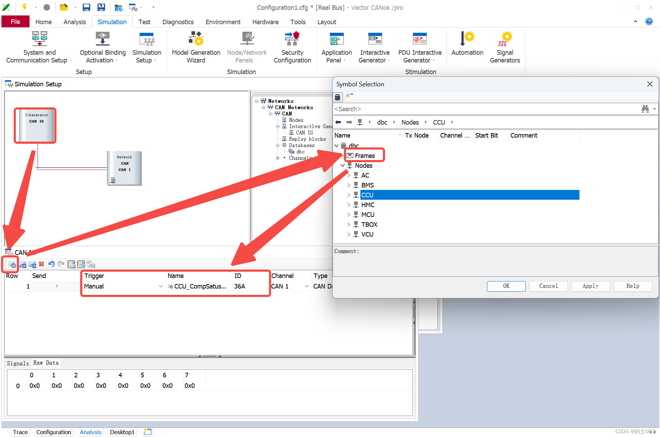Open the Trigger Manual dropdown
The width and height of the screenshot is (660, 437).
[161, 286]
